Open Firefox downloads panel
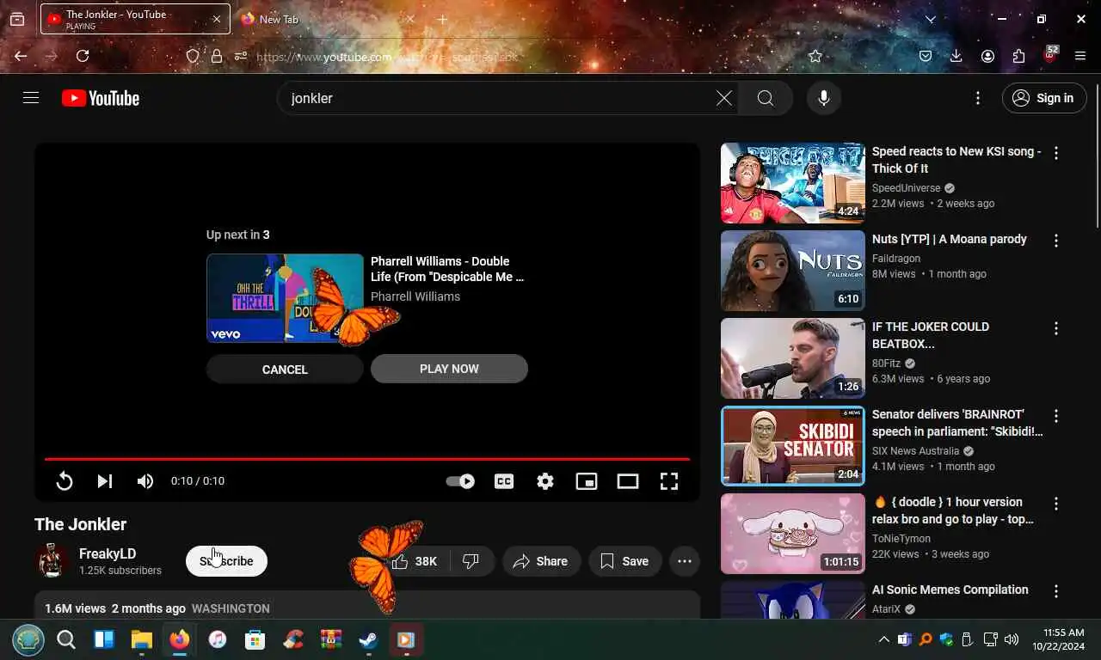Screen dimensions: 1101x660 (x=956, y=56)
